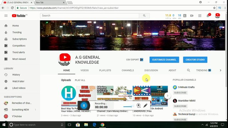Click the recorder webcam icon
228x128 pixels.
pos(139,105)
